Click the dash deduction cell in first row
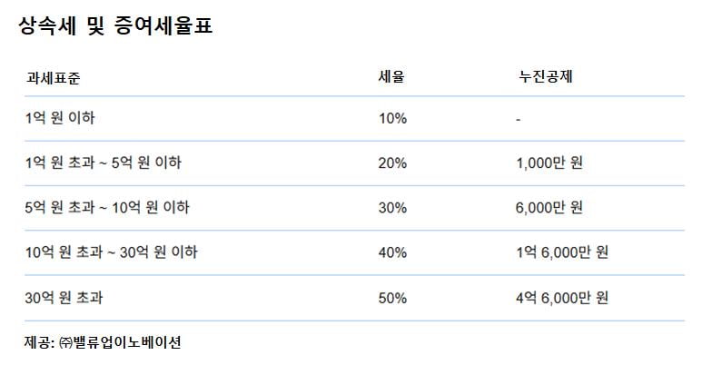The width and height of the screenshot is (702, 365). (517, 118)
